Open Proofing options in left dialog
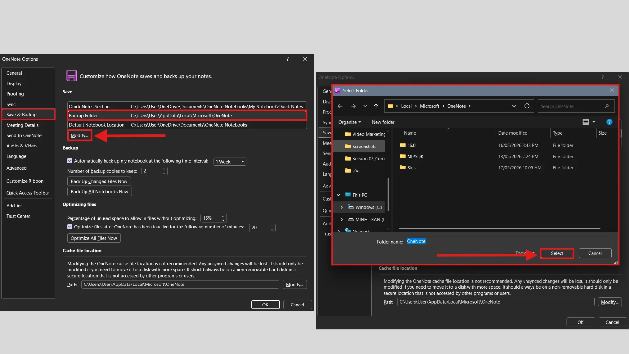The width and height of the screenshot is (629, 354). [28, 94]
